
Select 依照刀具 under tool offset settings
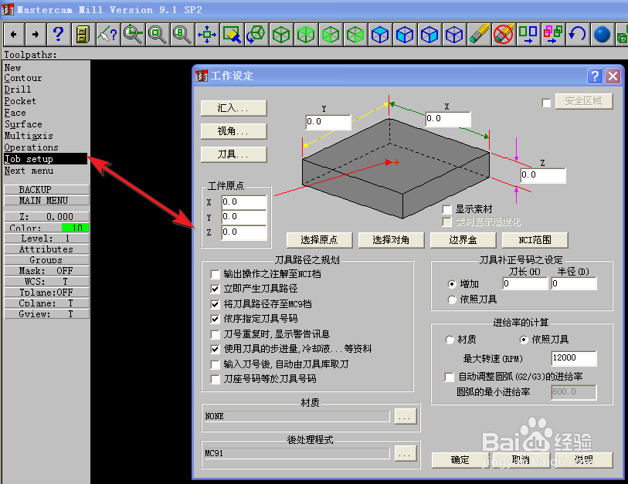tap(452, 300)
